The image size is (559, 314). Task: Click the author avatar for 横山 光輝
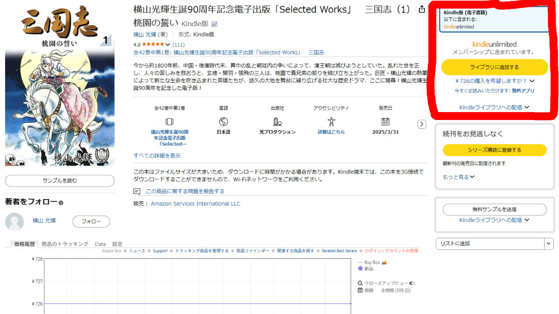[x=14, y=222]
